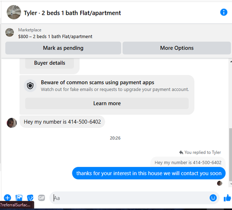Click the 20:26 timestamp
This screenshot has width=232, height=210.
115,138
